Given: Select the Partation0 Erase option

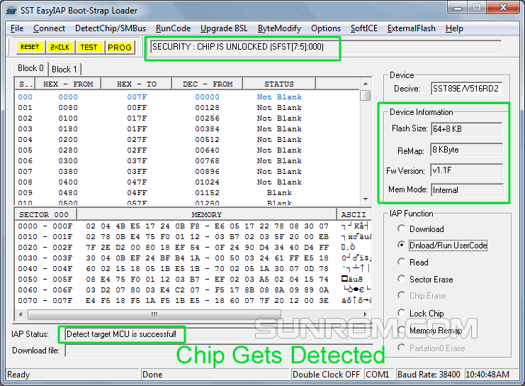Looking at the screenshot, I should [431, 348].
